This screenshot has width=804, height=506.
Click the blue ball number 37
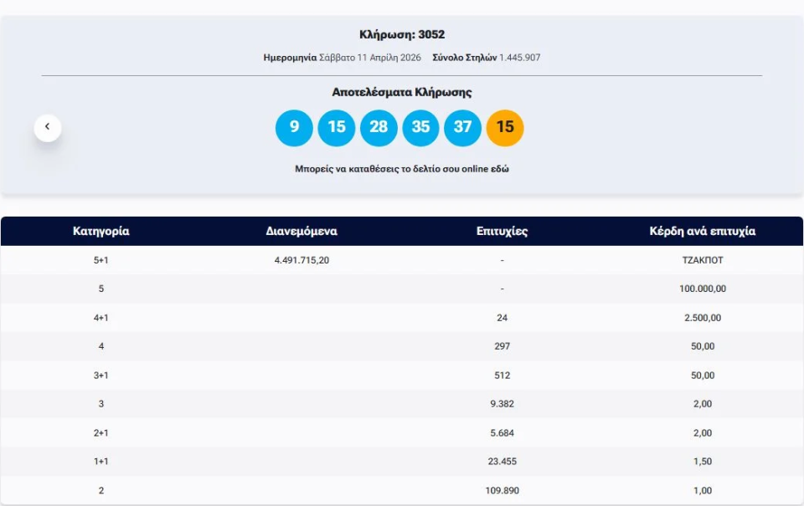click(463, 127)
